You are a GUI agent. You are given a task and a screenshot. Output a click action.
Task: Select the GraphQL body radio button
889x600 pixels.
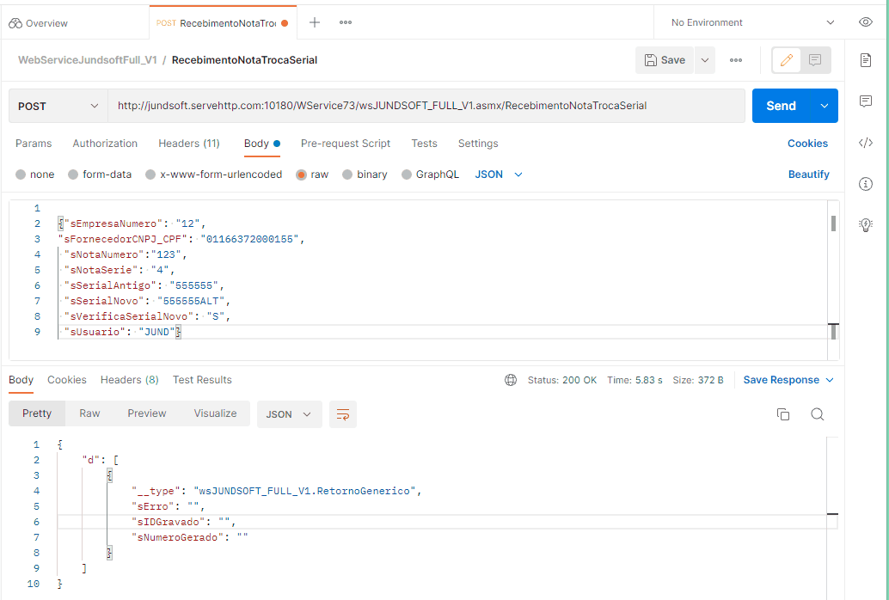coord(408,174)
